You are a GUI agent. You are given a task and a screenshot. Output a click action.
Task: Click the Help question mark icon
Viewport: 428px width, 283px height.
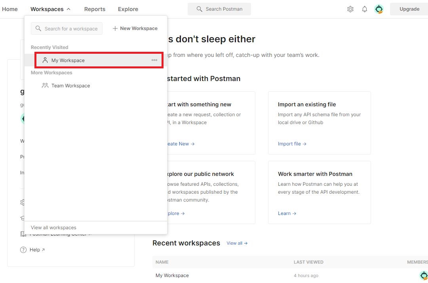(23, 250)
